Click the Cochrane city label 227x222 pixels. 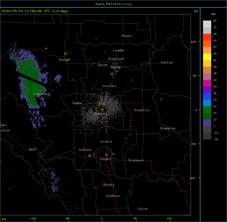click(85, 150)
